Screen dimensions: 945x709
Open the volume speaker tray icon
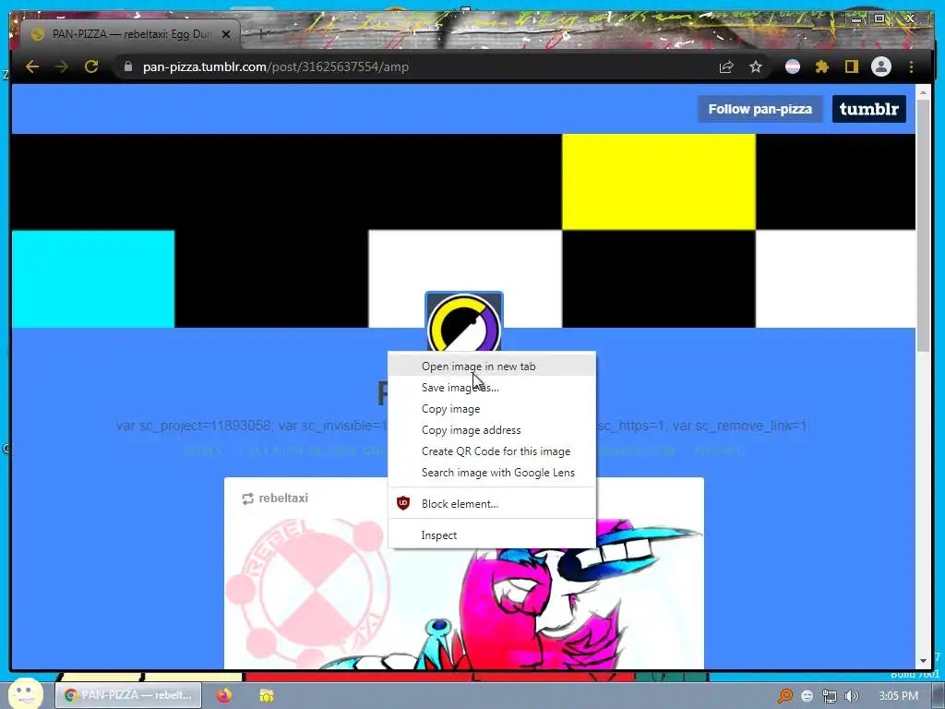tap(852, 696)
